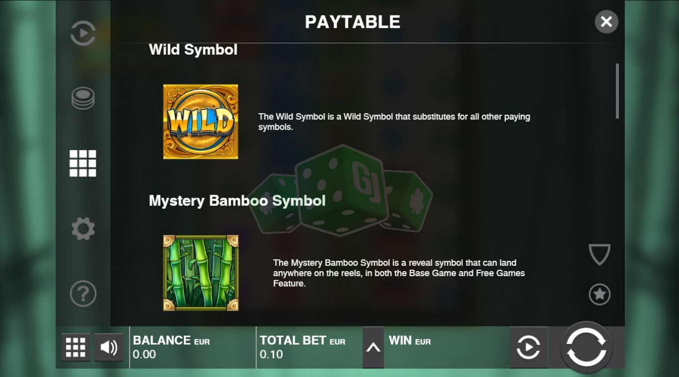Expand the total bet up arrow
679x377 pixels.
tap(373, 348)
